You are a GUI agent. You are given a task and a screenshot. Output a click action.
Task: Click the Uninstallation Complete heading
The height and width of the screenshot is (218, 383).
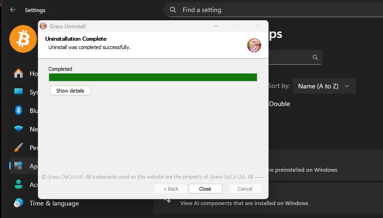[76, 39]
